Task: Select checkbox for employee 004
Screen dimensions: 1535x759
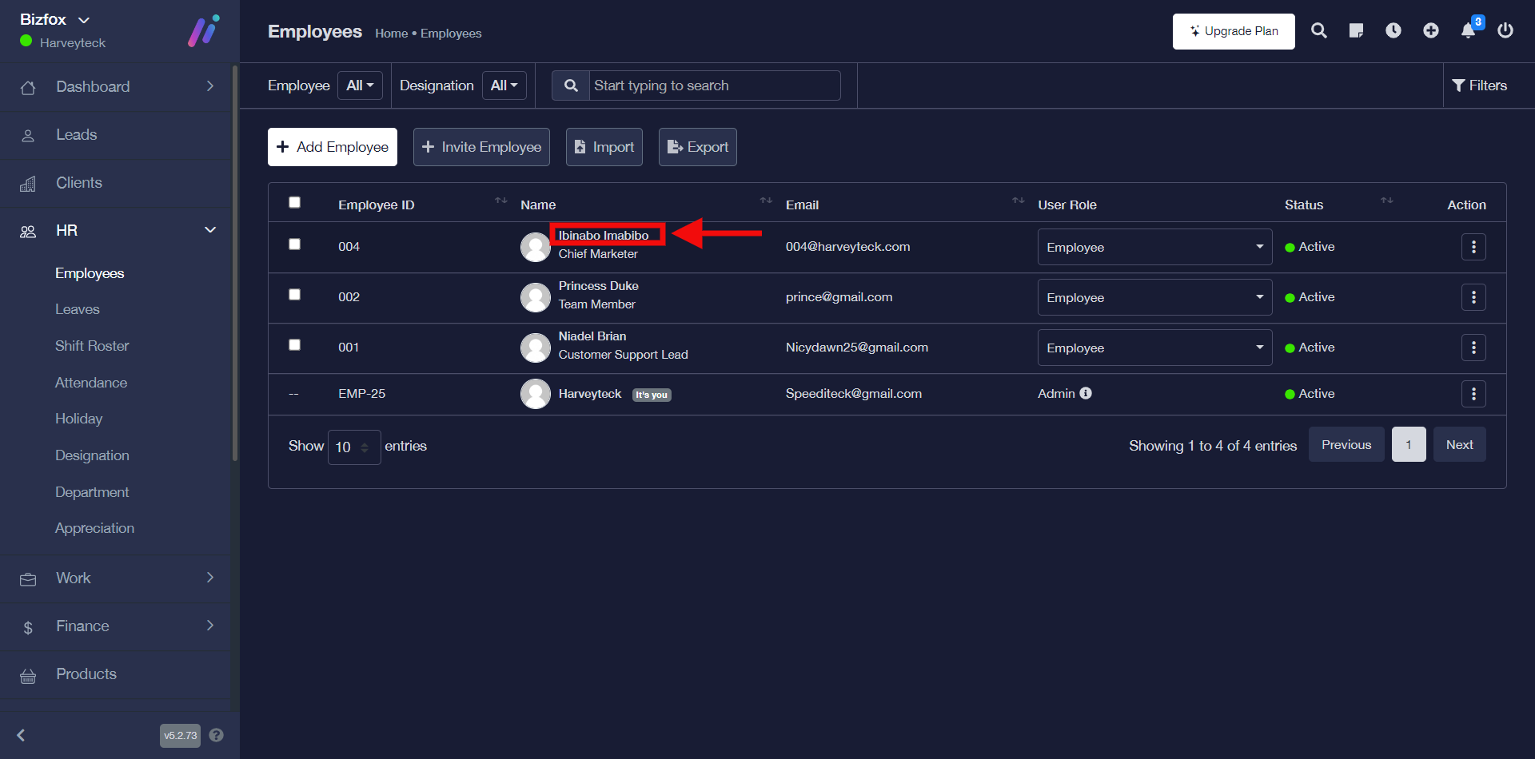Action: click(294, 244)
